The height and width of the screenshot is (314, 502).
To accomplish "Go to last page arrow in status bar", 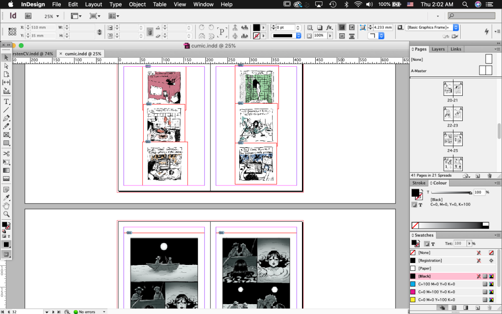I will click(x=59, y=312).
